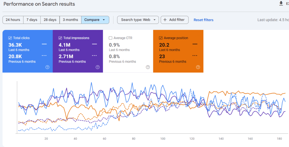The width and height of the screenshot is (289, 147).
Task: Click help icon on Total impressions card
Action: [x=98, y=67]
